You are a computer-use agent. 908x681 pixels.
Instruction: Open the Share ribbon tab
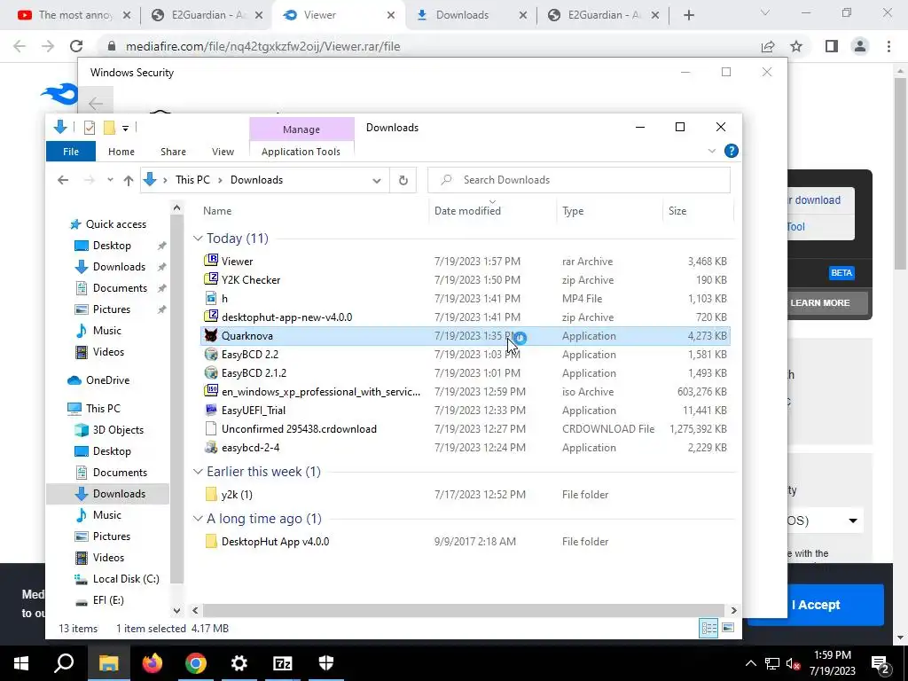pyautogui.click(x=173, y=152)
